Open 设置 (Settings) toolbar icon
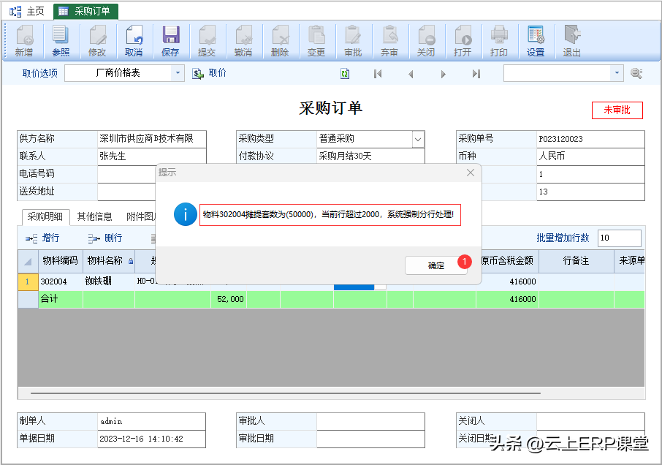The height and width of the screenshot is (465, 662). [x=536, y=41]
